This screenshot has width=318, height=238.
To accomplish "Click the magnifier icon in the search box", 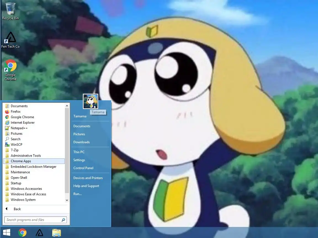I will 63,220.
